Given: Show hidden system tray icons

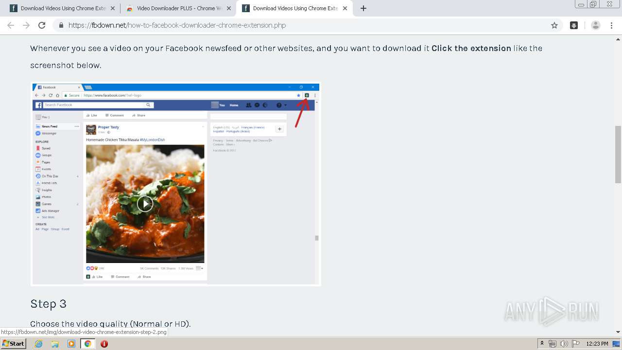Looking at the screenshot, I should [x=542, y=344].
